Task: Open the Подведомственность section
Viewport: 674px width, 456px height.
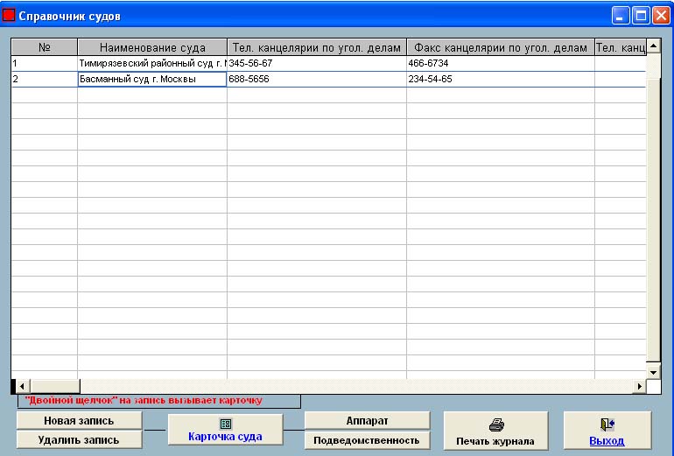Action: [367, 440]
